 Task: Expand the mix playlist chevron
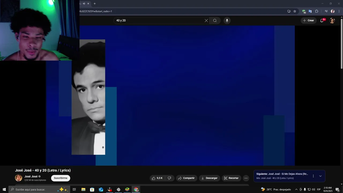pyautogui.click(x=320, y=176)
